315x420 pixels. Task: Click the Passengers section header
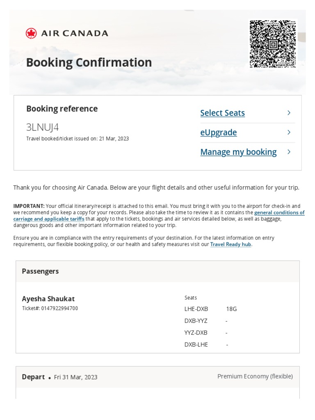(40, 271)
